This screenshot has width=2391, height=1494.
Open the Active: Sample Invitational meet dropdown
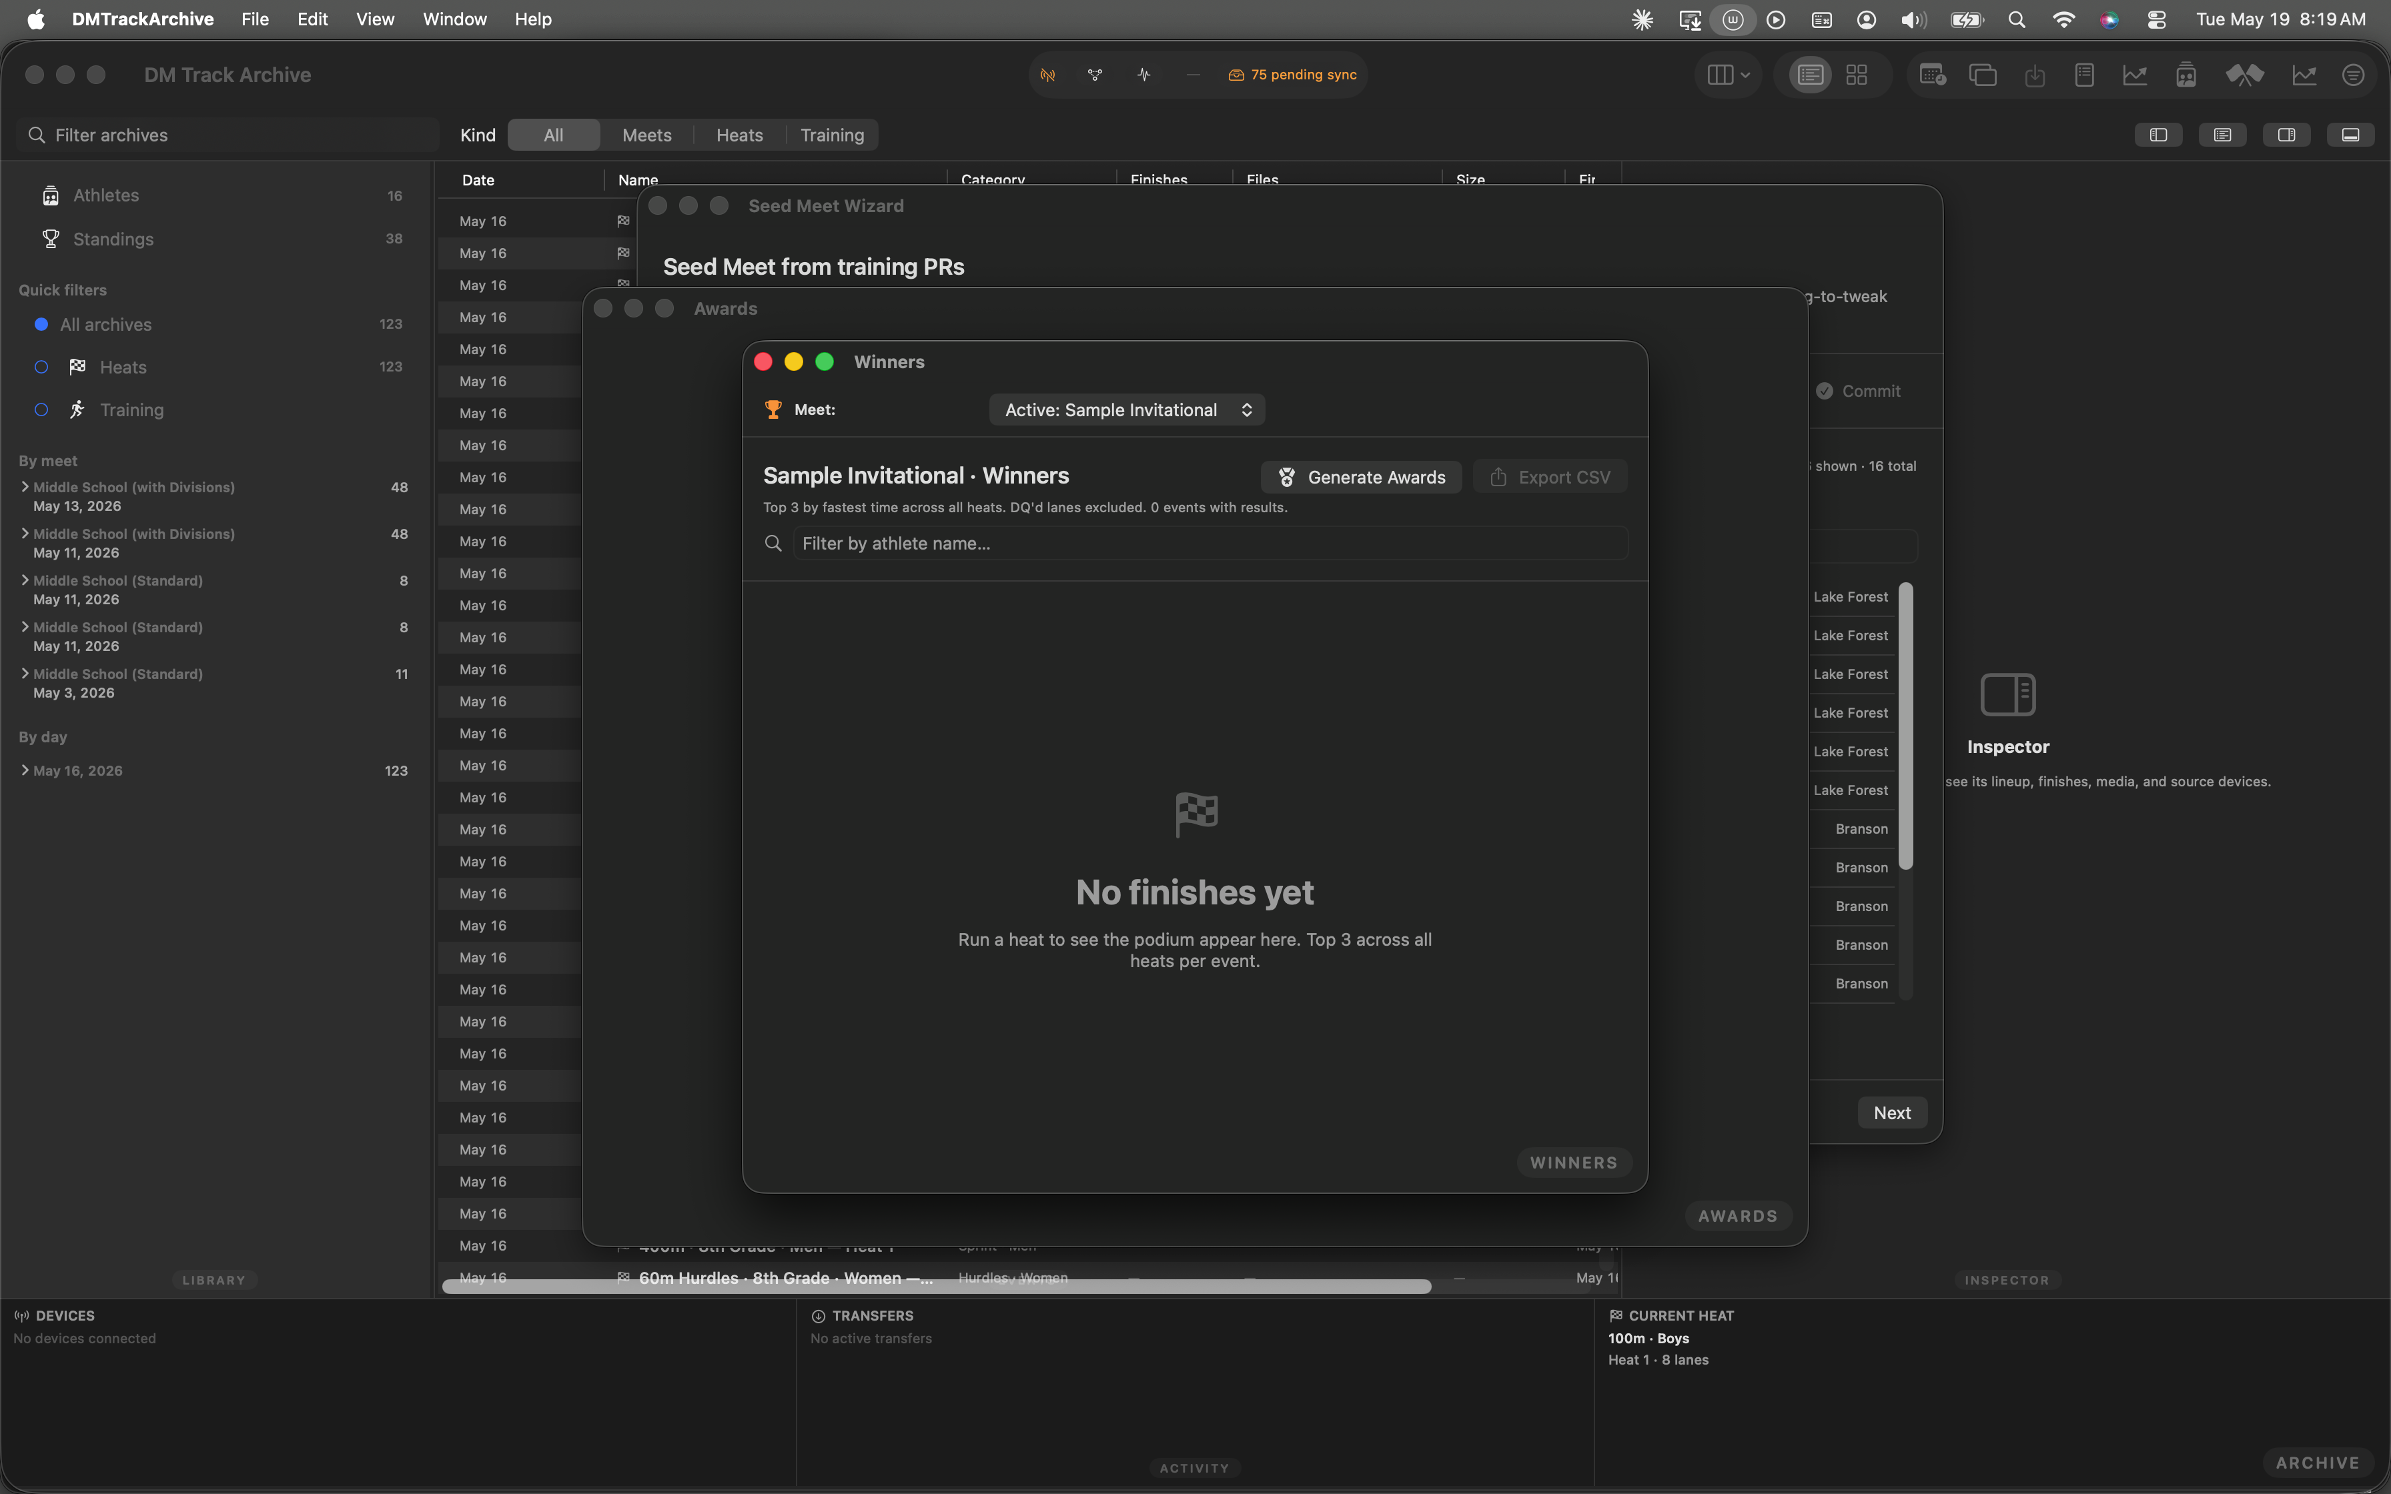click(1126, 410)
